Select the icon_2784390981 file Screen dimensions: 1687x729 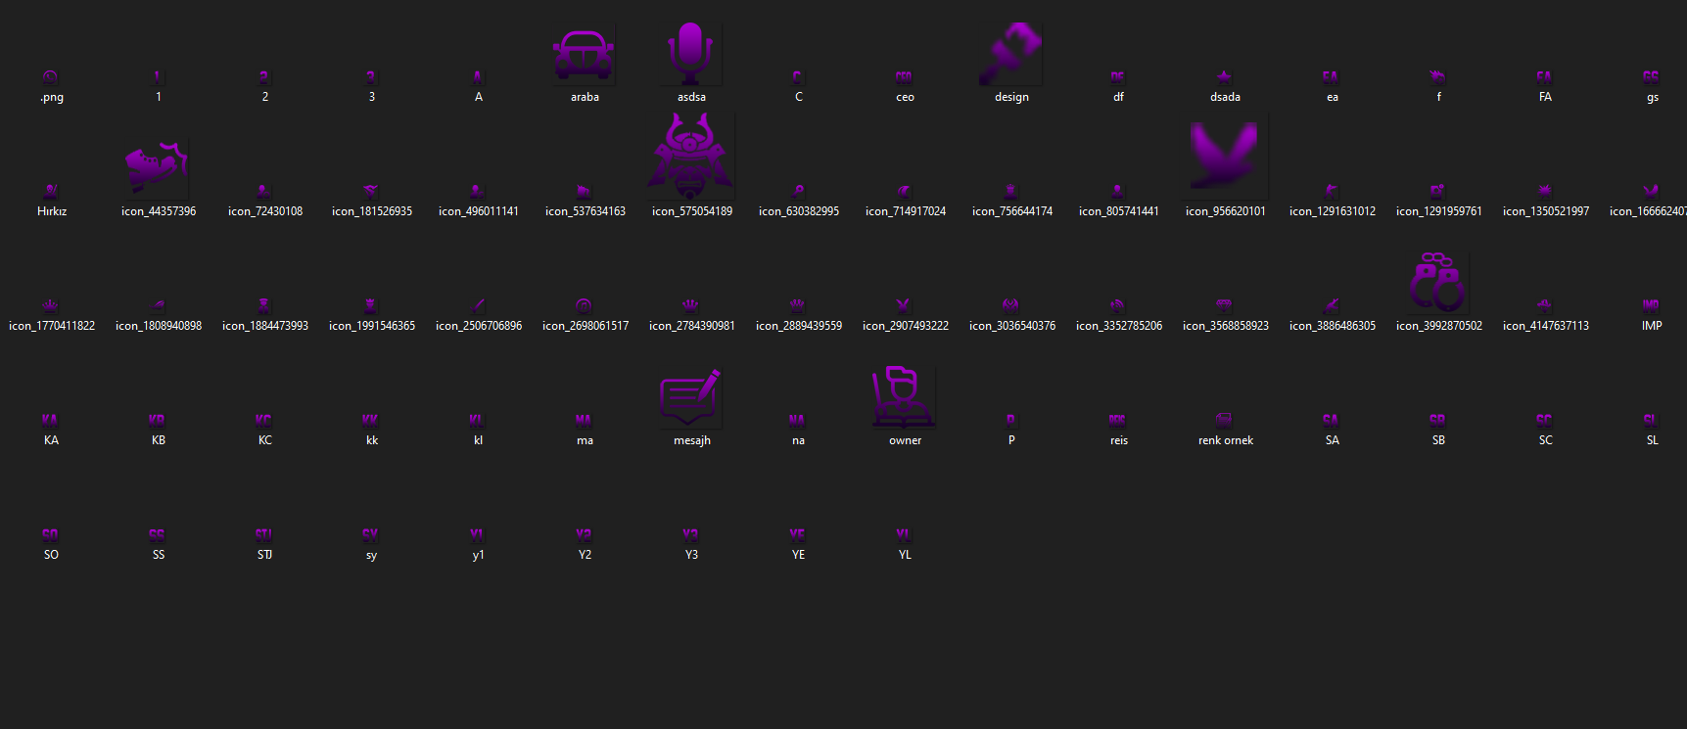pos(690,305)
